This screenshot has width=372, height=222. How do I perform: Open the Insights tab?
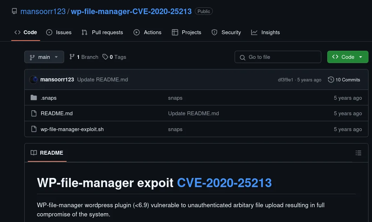point(266,32)
